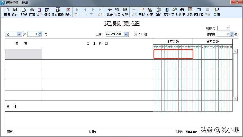The height and width of the screenshot is (137, 243).
Task: Click third row 借方金额 debit cell
Action: coord(173,75)
